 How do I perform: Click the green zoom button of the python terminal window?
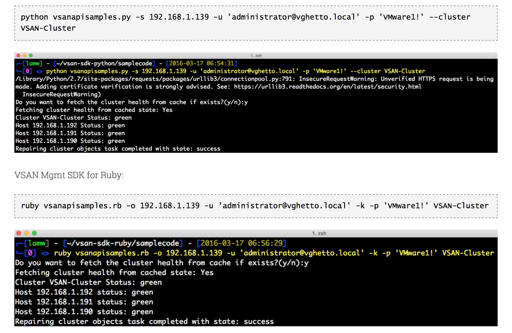click(x=31, y=56)
